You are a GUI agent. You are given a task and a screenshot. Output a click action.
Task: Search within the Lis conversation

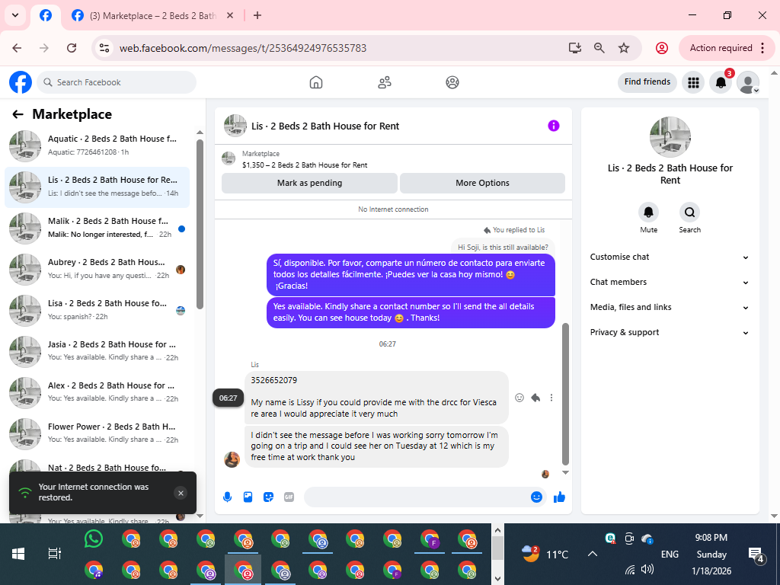tap(689, 213)
